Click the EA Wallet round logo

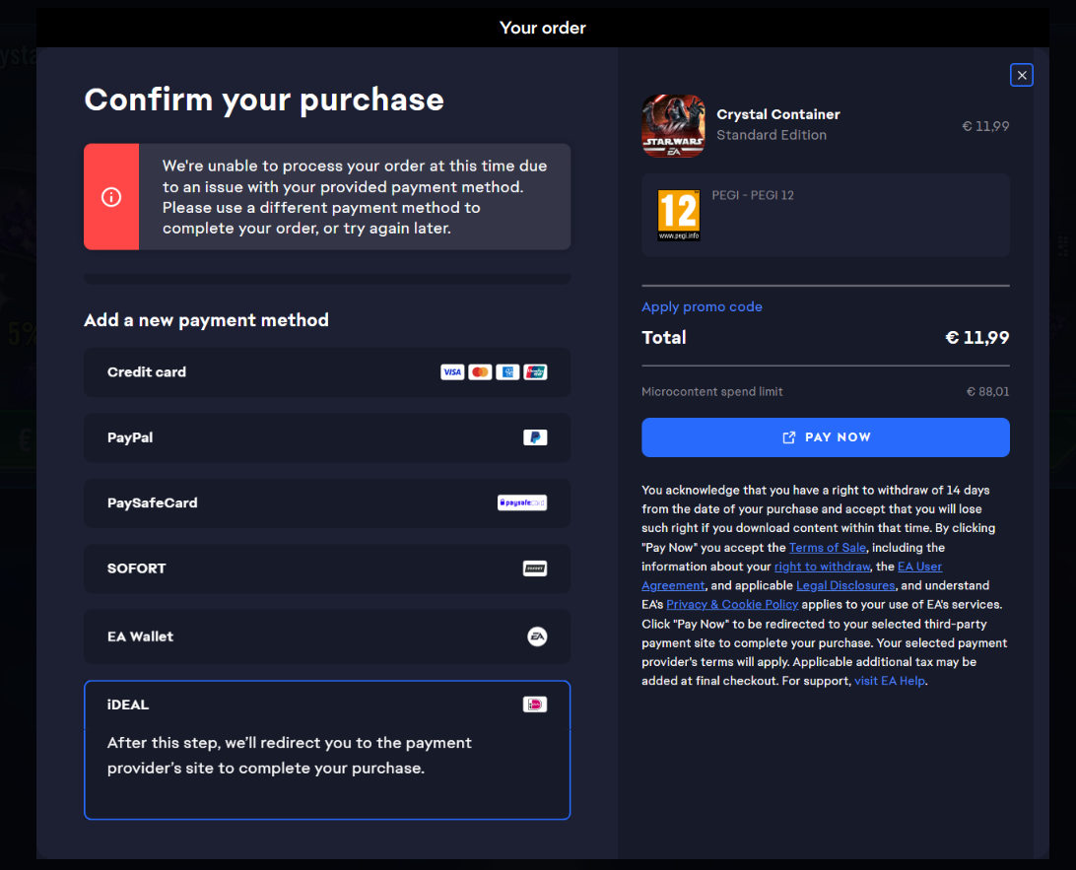pyautogui.click(x=536, y=636)
